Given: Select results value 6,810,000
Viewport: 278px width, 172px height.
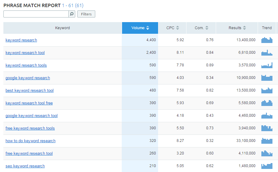Looking at the screenshot, I should 247,53.
